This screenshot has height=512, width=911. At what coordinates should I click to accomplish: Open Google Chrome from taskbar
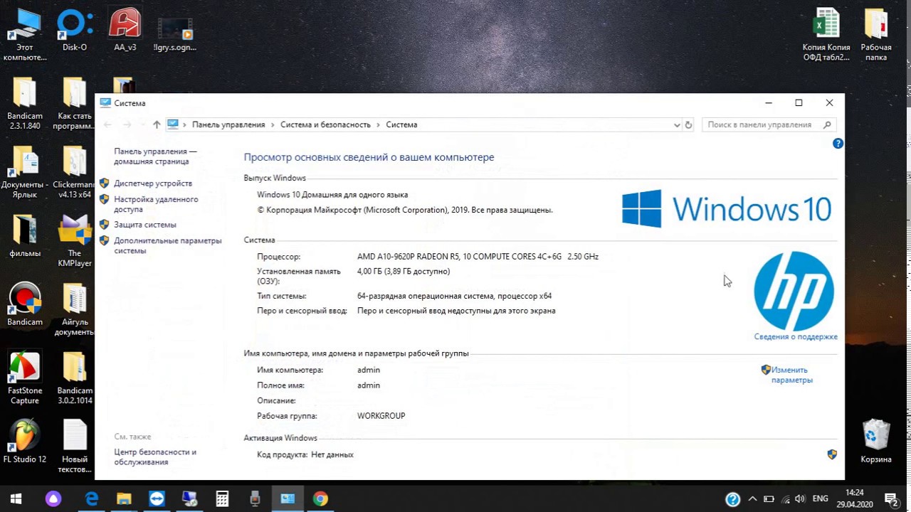click(320, 498)
